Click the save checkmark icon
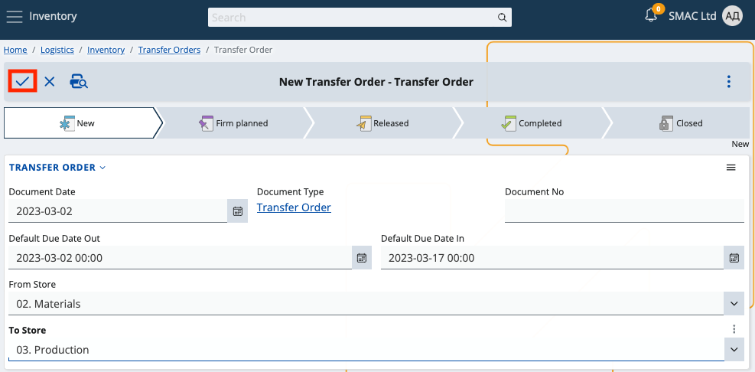 (22, 81)
